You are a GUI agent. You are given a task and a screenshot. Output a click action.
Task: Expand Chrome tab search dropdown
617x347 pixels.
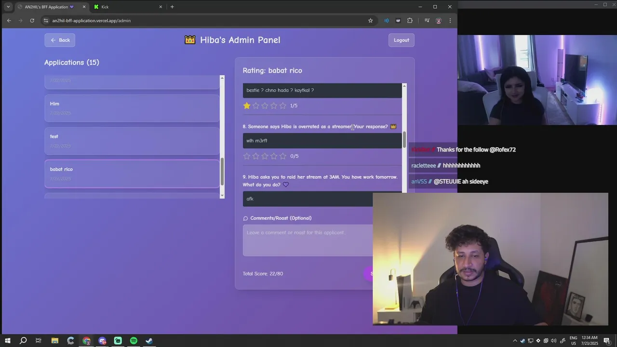pyautogui.click(x=8, y=7)
